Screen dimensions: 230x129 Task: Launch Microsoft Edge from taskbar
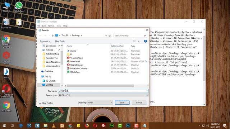pyautogui.click(x=21, y=126)
